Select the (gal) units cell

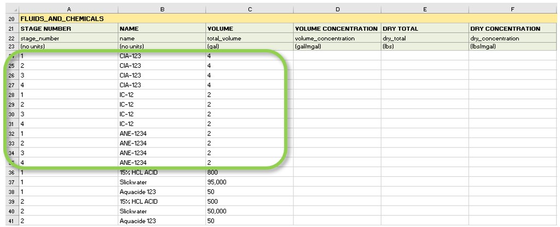point(250,46)
